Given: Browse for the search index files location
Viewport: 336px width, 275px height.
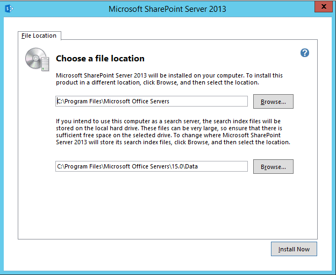Looking at the screenshot, I should pyautogui.click(x=273, y=167).
